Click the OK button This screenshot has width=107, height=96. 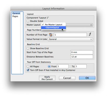coord(87,78)
